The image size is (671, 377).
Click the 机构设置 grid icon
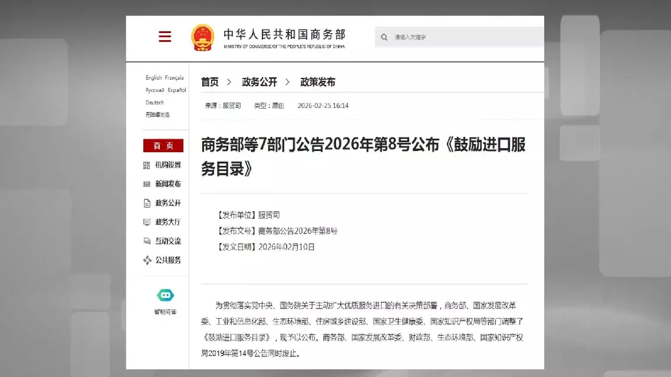point(147,165)
